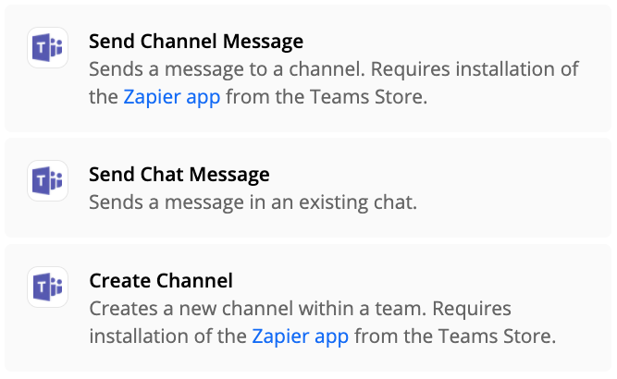Screen dimensions: 617x379
Task: Select the Send Channel Message title
Action: (196, 42)
